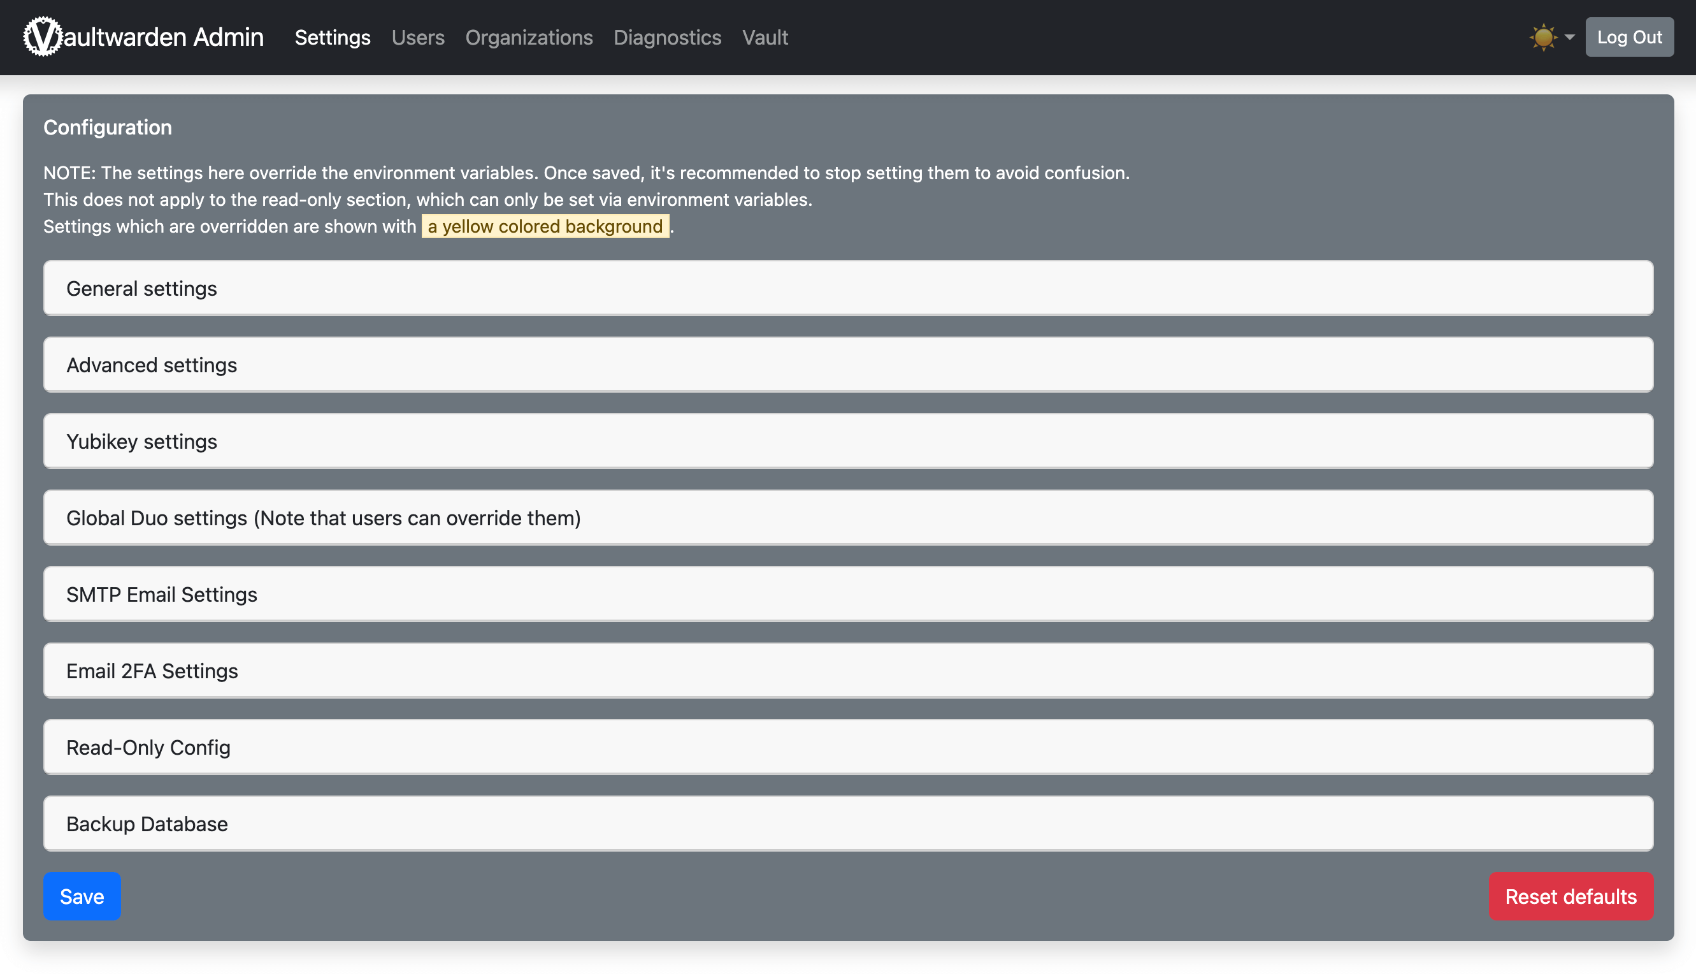Expand the Global Duo settings section
Image resolution: width=1696 pixels, height=974 pixels.
click(849, 518)
